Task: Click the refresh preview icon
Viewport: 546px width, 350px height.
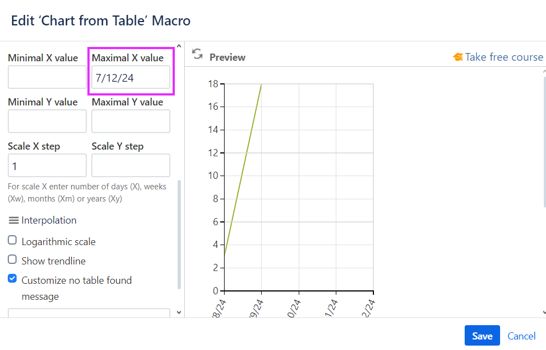Action: (x=196, y=54)
